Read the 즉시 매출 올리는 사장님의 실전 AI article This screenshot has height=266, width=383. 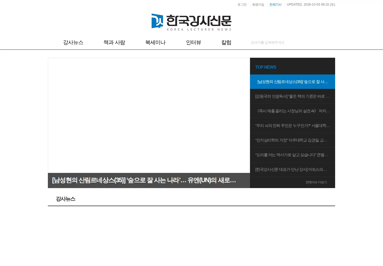tap(293, 111)
